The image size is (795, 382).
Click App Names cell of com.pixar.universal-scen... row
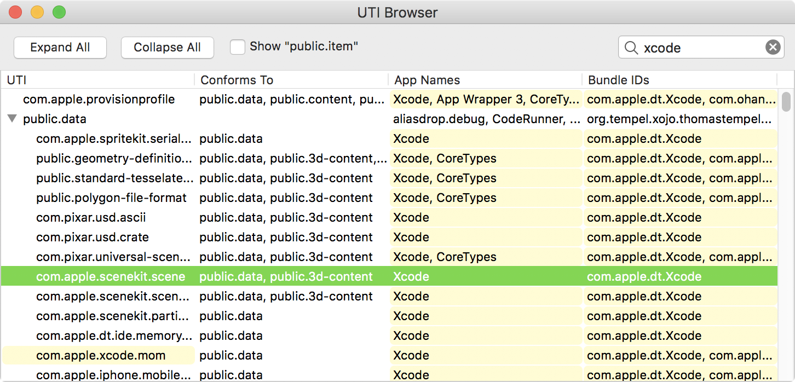(486, 257)
